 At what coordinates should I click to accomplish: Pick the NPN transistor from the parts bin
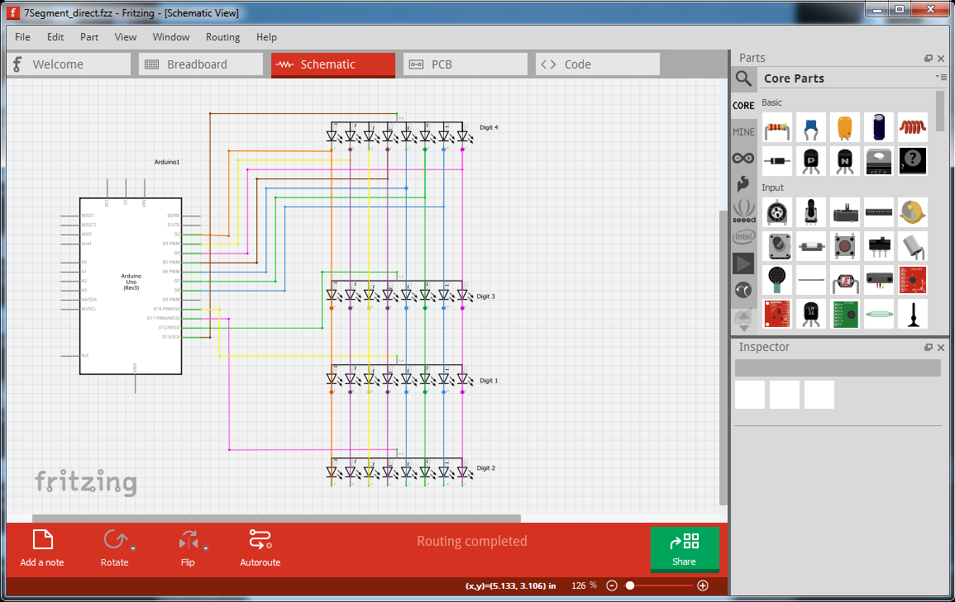point(845,161)
